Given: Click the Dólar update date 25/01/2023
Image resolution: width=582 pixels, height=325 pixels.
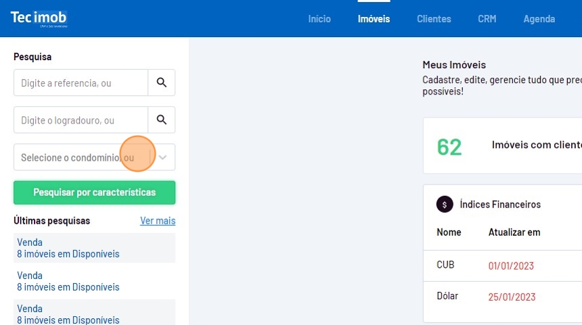Looking at the screenshot, I should coord(512,297).
